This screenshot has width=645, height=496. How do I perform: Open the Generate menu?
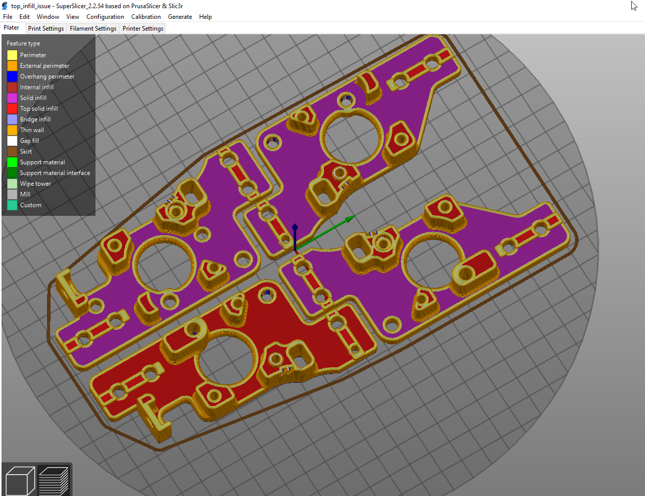tap(180, 17)
